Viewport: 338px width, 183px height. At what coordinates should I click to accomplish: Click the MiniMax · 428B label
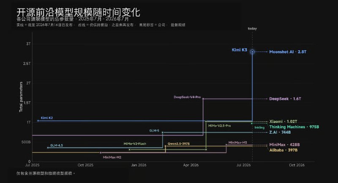[x=284, y=145]
